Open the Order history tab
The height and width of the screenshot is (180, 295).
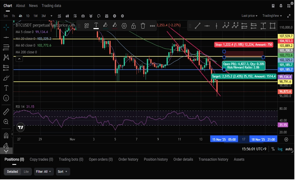tap(128, 159)
